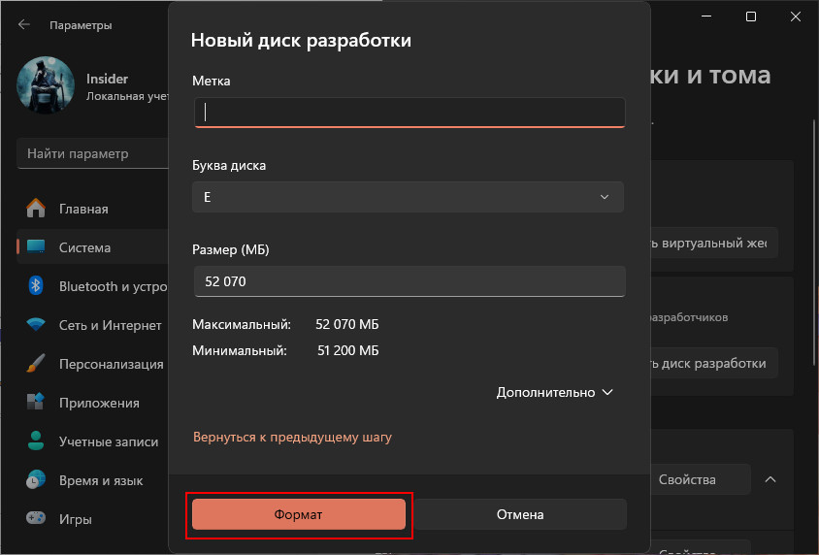Click the Insider profile avatar
Image resolution: width=819 pixels, height=555 pixels.
tap(46, 86)
